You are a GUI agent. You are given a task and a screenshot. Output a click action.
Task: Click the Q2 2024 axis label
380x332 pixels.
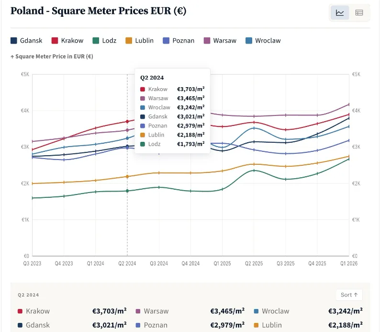pos(127,263)
